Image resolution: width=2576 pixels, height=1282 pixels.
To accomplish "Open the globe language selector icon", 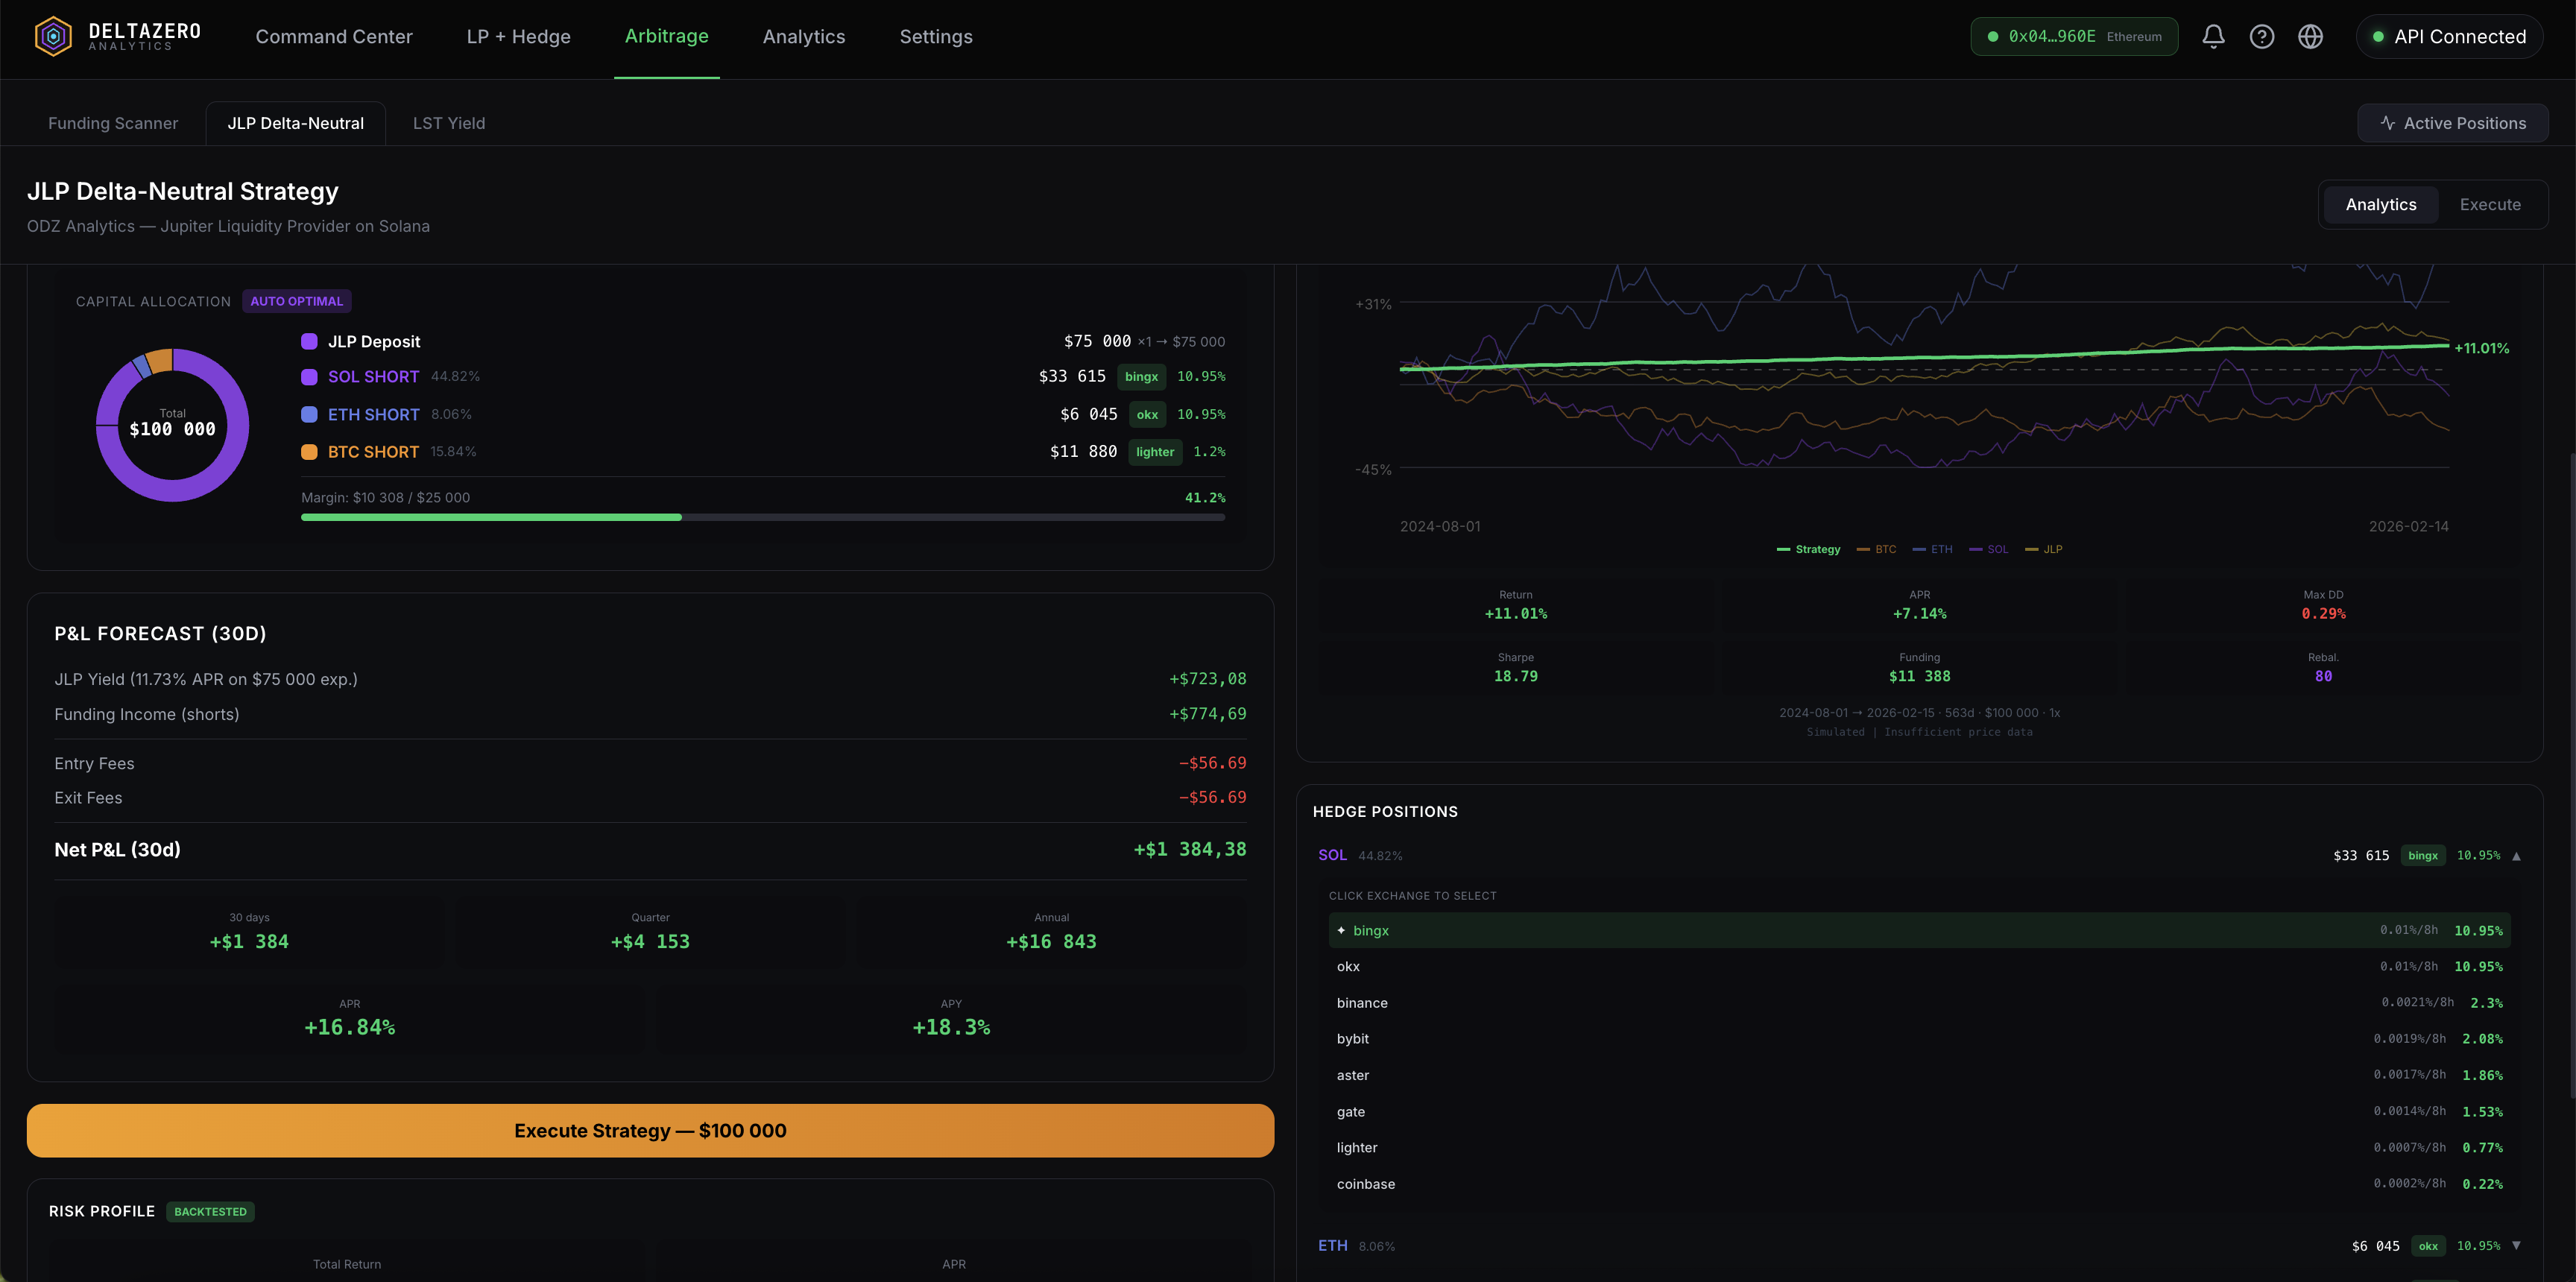I will 2310,37.
